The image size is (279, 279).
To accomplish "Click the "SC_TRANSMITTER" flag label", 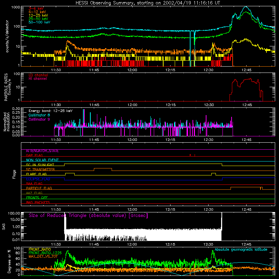I will (x=40, y=169).
